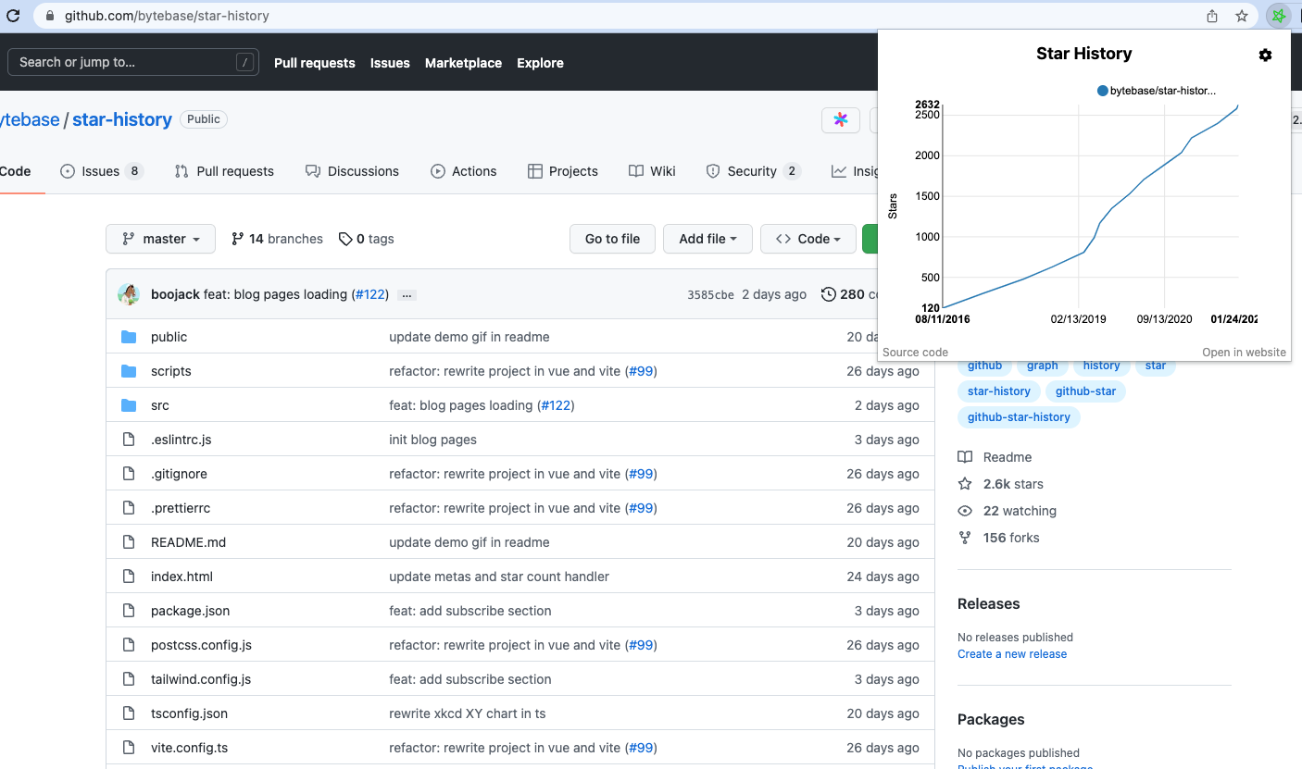Click the tag icon next to 0 tags
1302x769 pixels.
[x=345, y=239]
